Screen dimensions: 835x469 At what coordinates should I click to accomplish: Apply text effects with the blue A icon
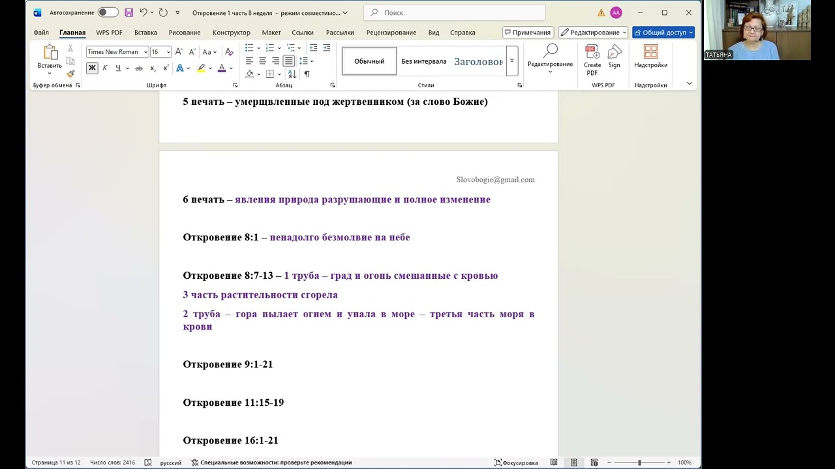(180, 68)
